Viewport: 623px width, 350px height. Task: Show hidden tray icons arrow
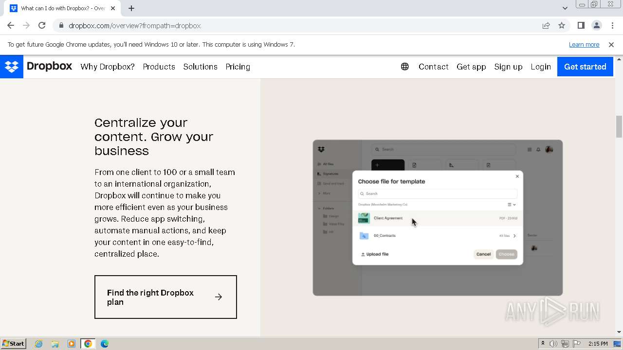click(543, 344)
